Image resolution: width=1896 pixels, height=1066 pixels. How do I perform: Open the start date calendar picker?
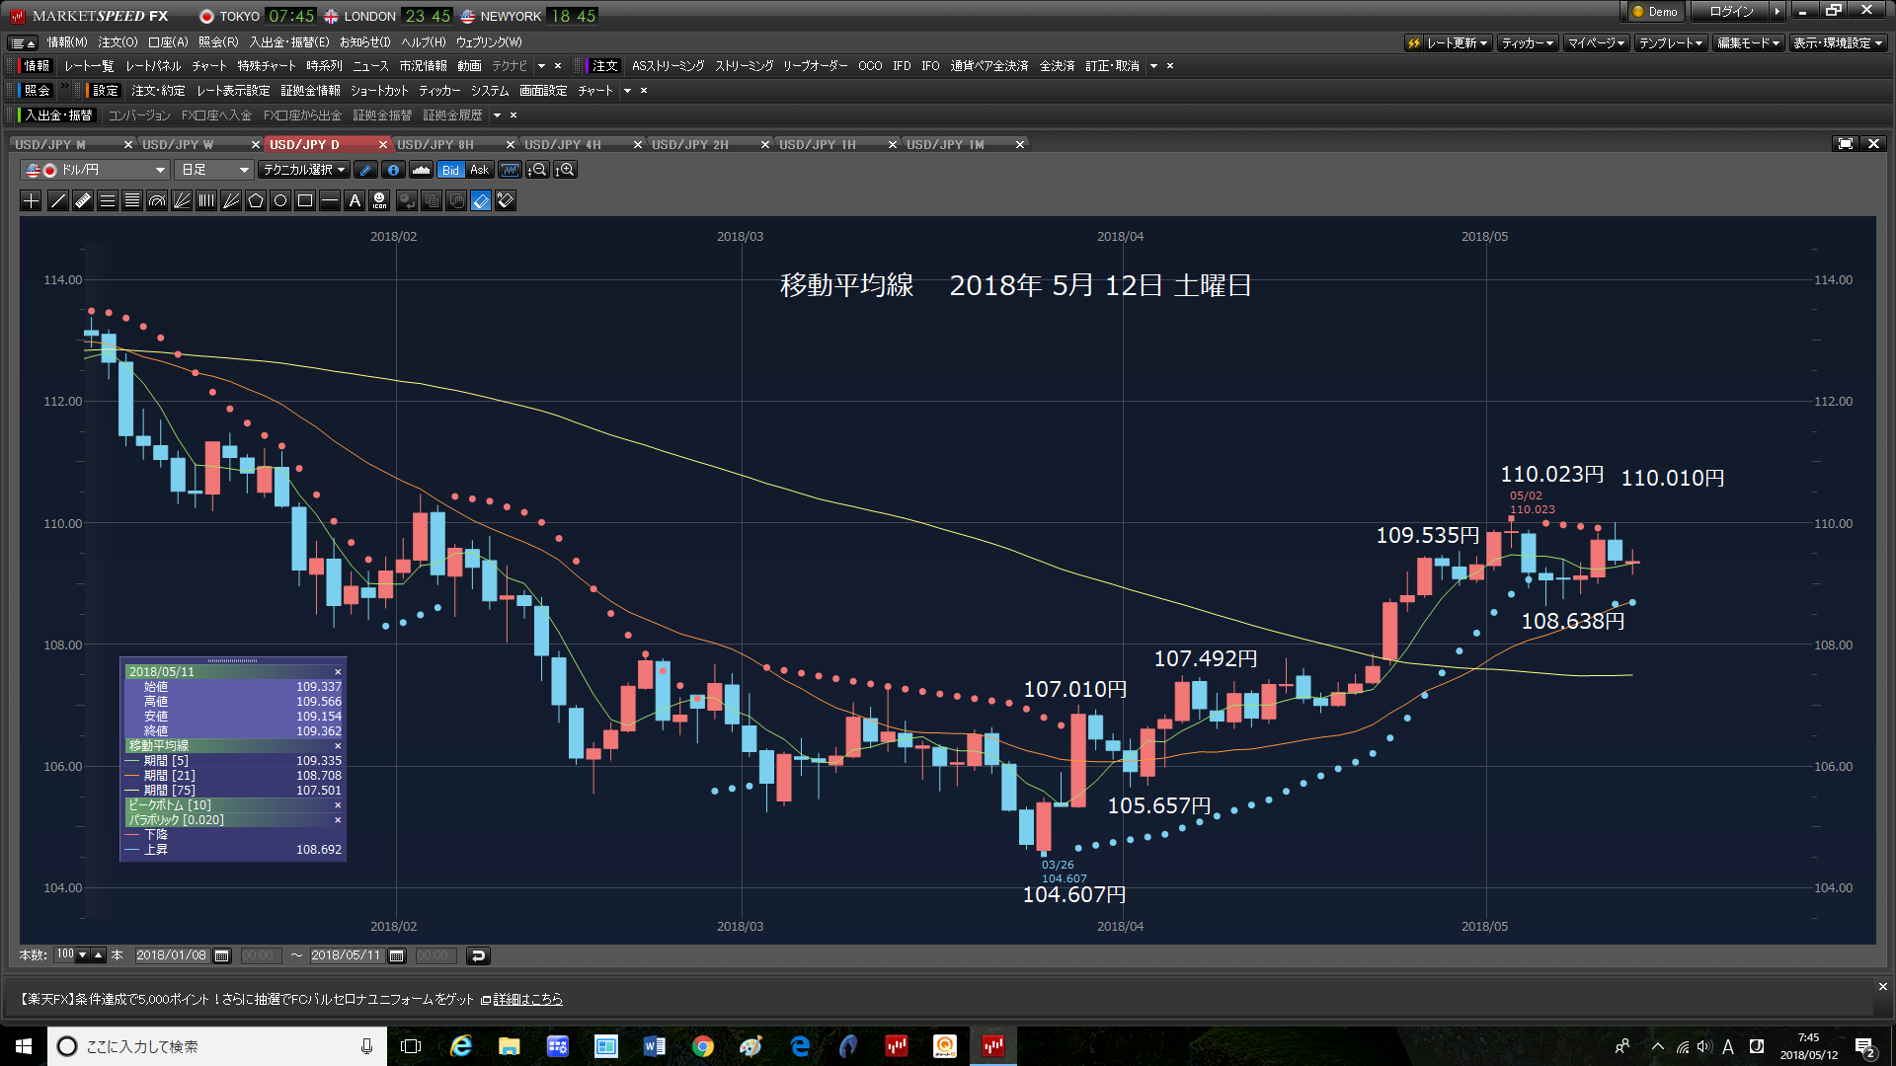pyautogui.click(x=222, y=955)
